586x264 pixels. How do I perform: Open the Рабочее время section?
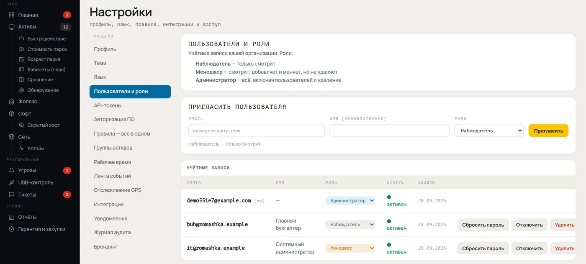(x=130, y=162)
